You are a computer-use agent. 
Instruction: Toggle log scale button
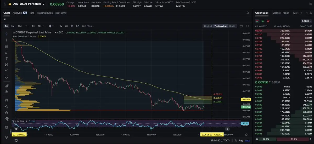[241, 140]
